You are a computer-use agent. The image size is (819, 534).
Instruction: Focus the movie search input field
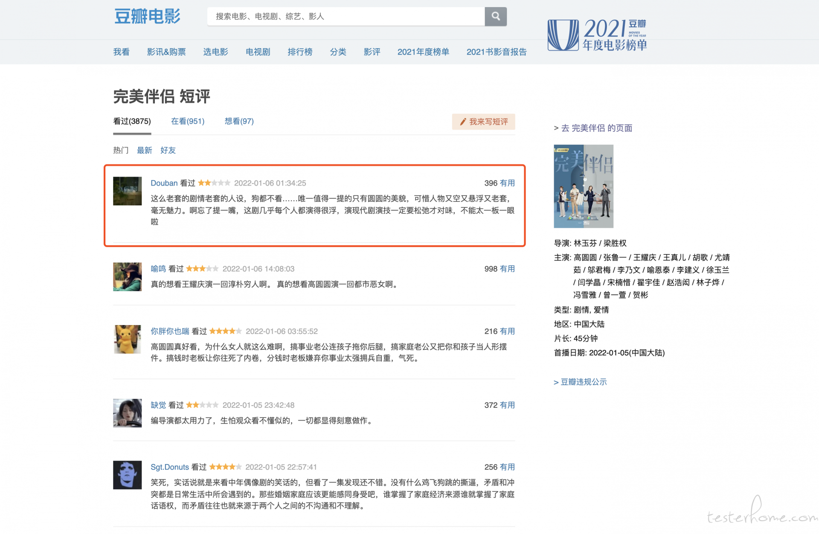(x=346, y=16)
